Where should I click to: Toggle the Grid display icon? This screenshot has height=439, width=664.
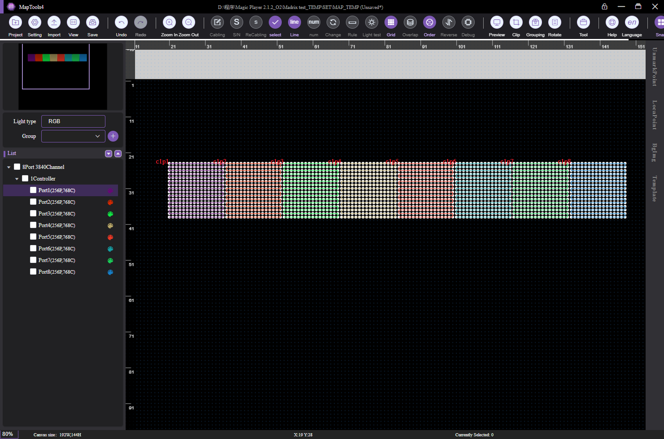[391, 22]
